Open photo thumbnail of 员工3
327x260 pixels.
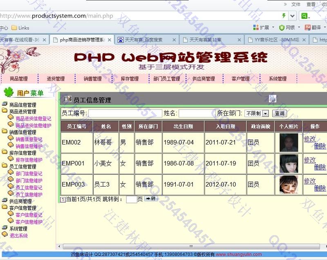pos(289,184)
